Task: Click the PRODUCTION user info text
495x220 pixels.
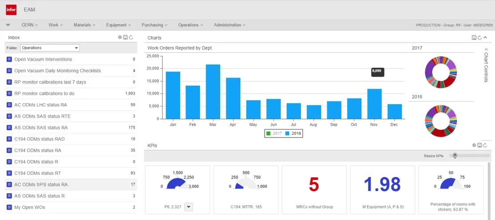Action: [454, 25]
